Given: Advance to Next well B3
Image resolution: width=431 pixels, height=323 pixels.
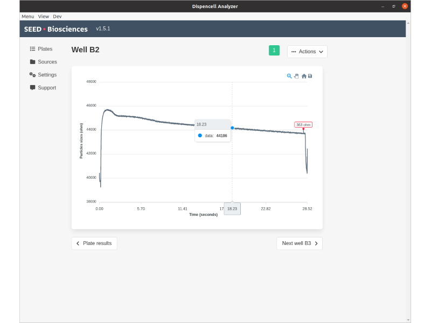Looking at the screenshot, I should tap(300, 243).
